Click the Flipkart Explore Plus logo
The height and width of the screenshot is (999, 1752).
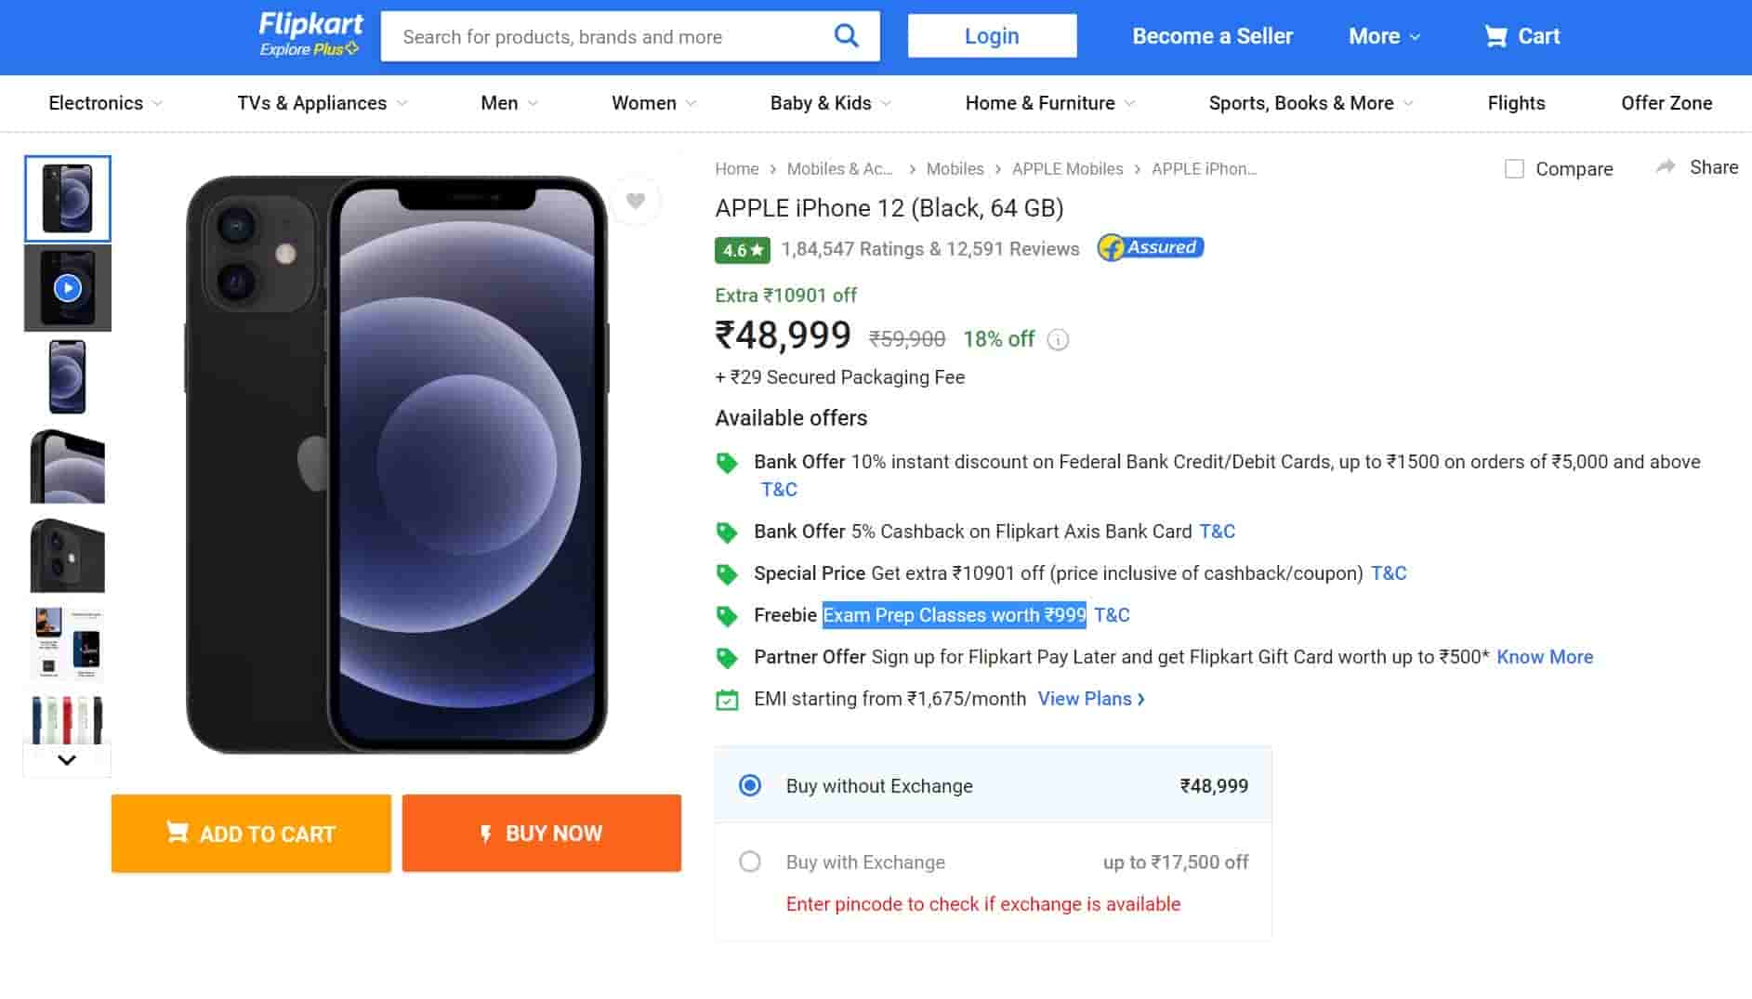pos(310,35)
